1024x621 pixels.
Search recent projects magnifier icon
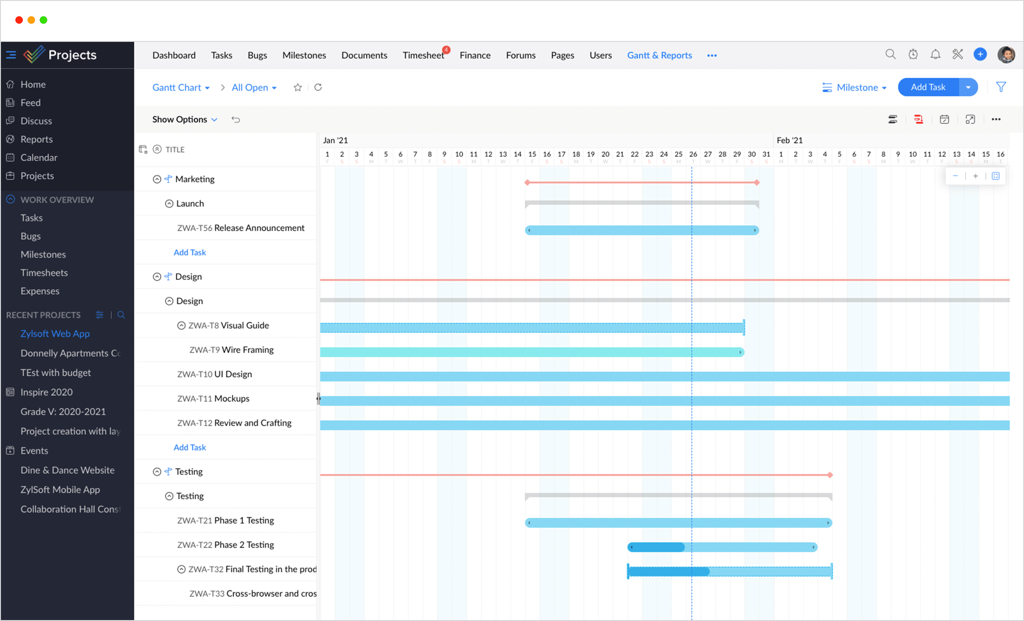(121, 315)
